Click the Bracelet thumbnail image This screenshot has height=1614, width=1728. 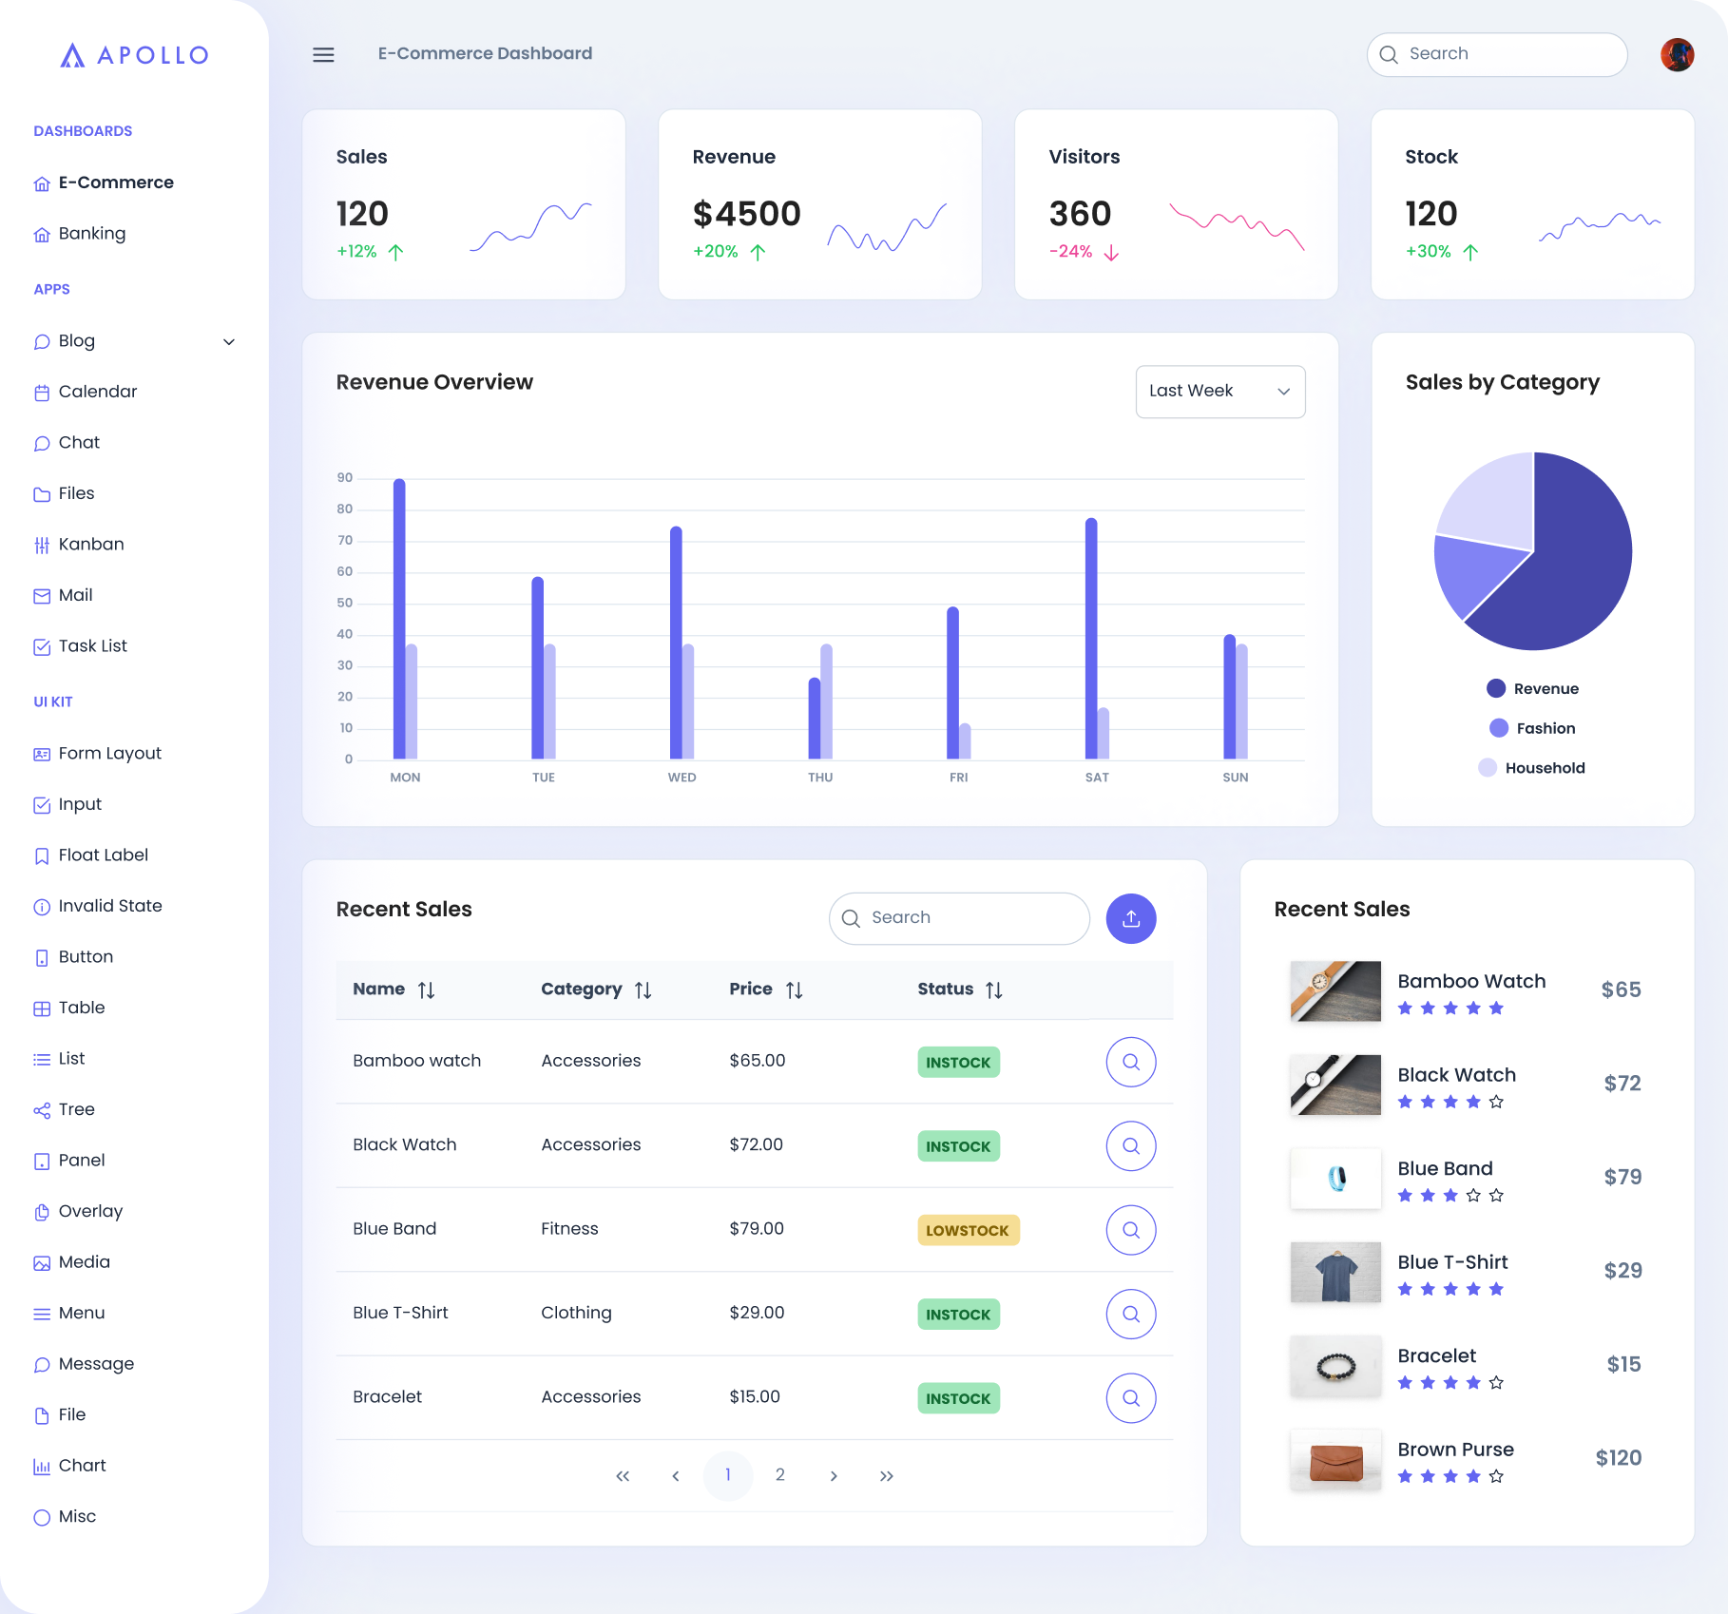[x=1335, y=1366]
